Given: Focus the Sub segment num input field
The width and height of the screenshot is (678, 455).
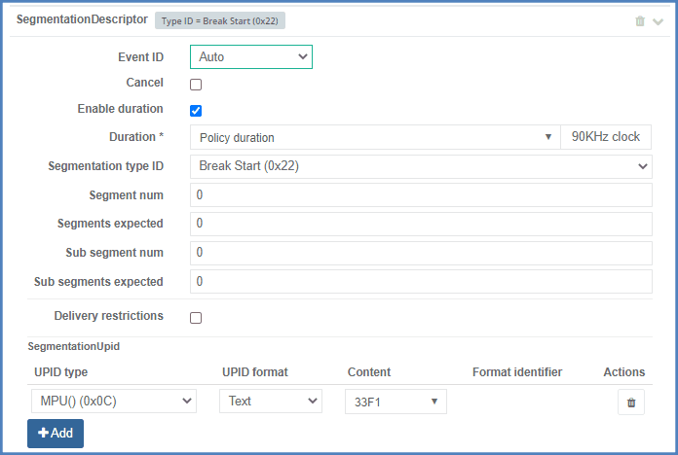Looking at the screenshot, I should 421,253.
